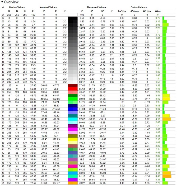Select the Device Values column group header
Image resolution: width=177 pixels, height=186 pixels.
tap(17, 7)
